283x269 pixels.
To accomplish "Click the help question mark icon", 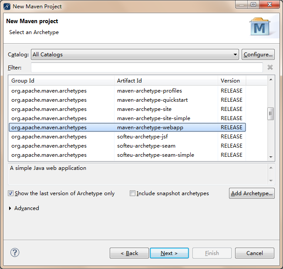I will [x=15, y=252].
